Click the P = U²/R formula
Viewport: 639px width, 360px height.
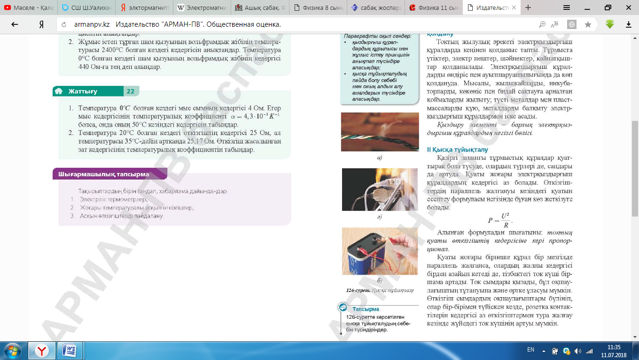point(500,220)
